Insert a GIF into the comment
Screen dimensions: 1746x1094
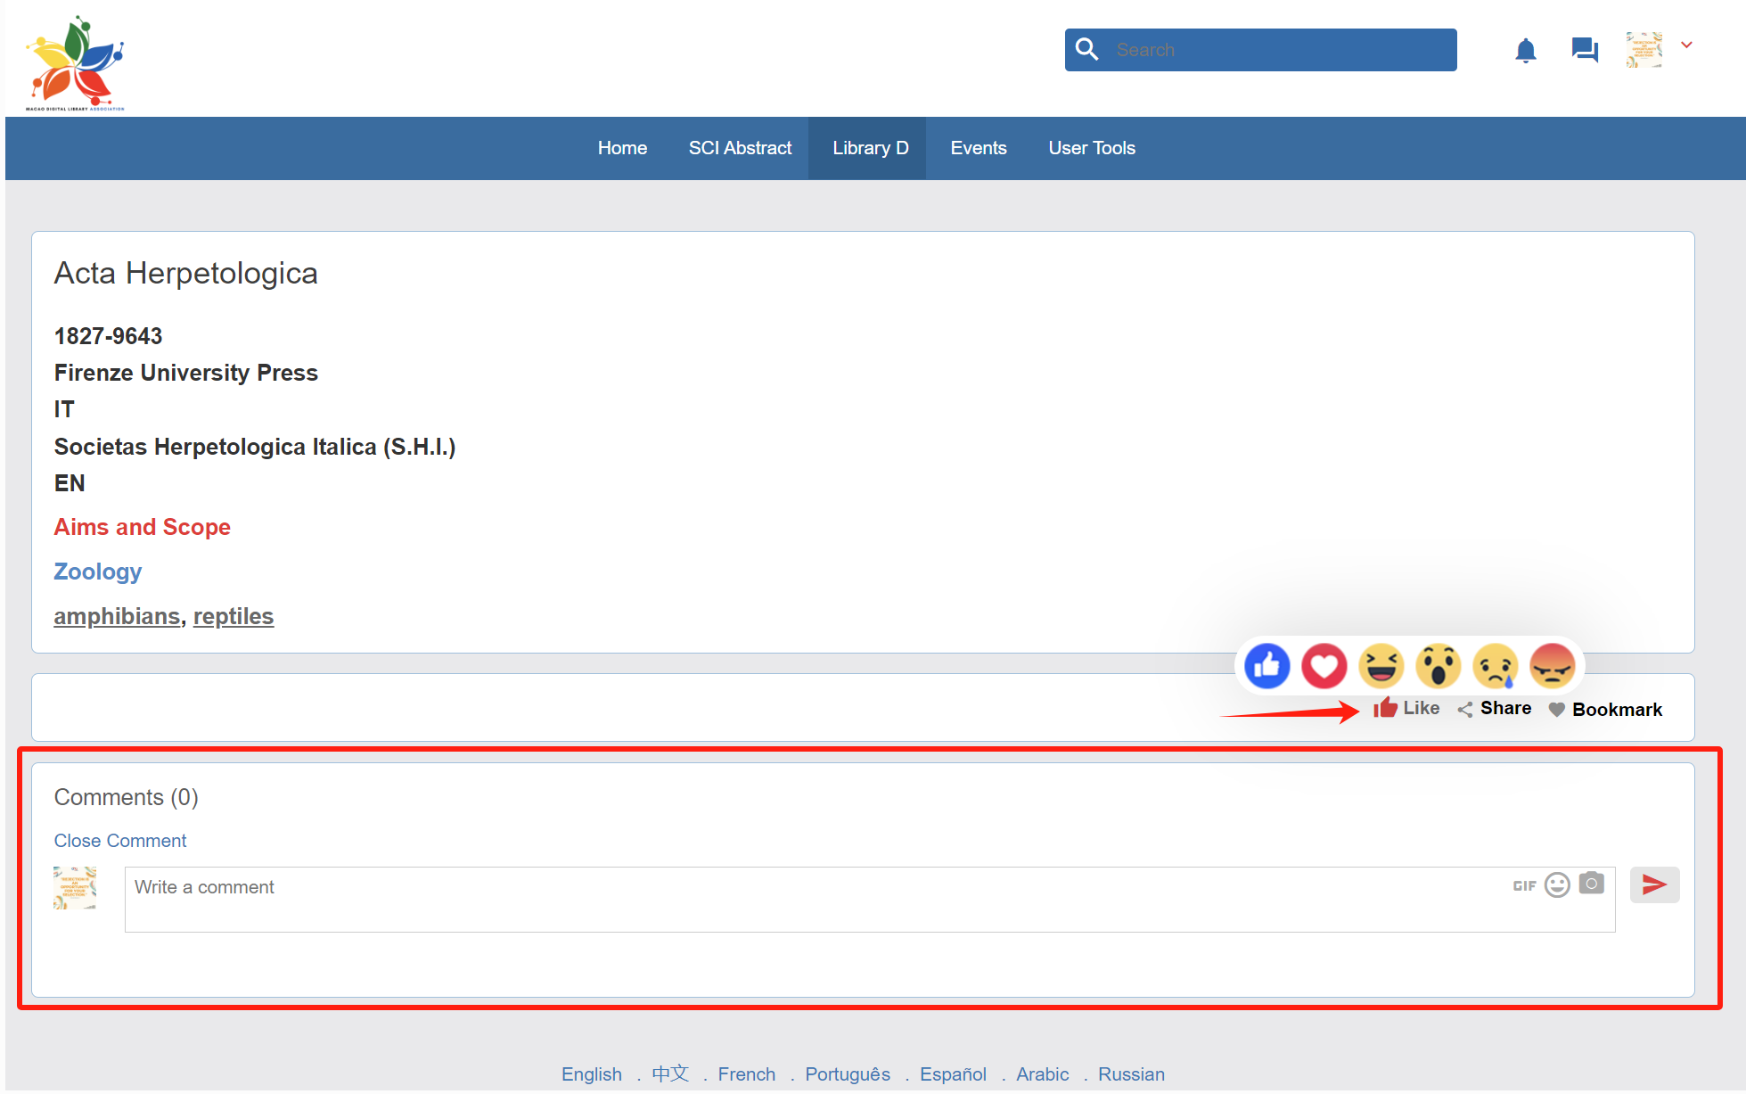click(1524, 885)
